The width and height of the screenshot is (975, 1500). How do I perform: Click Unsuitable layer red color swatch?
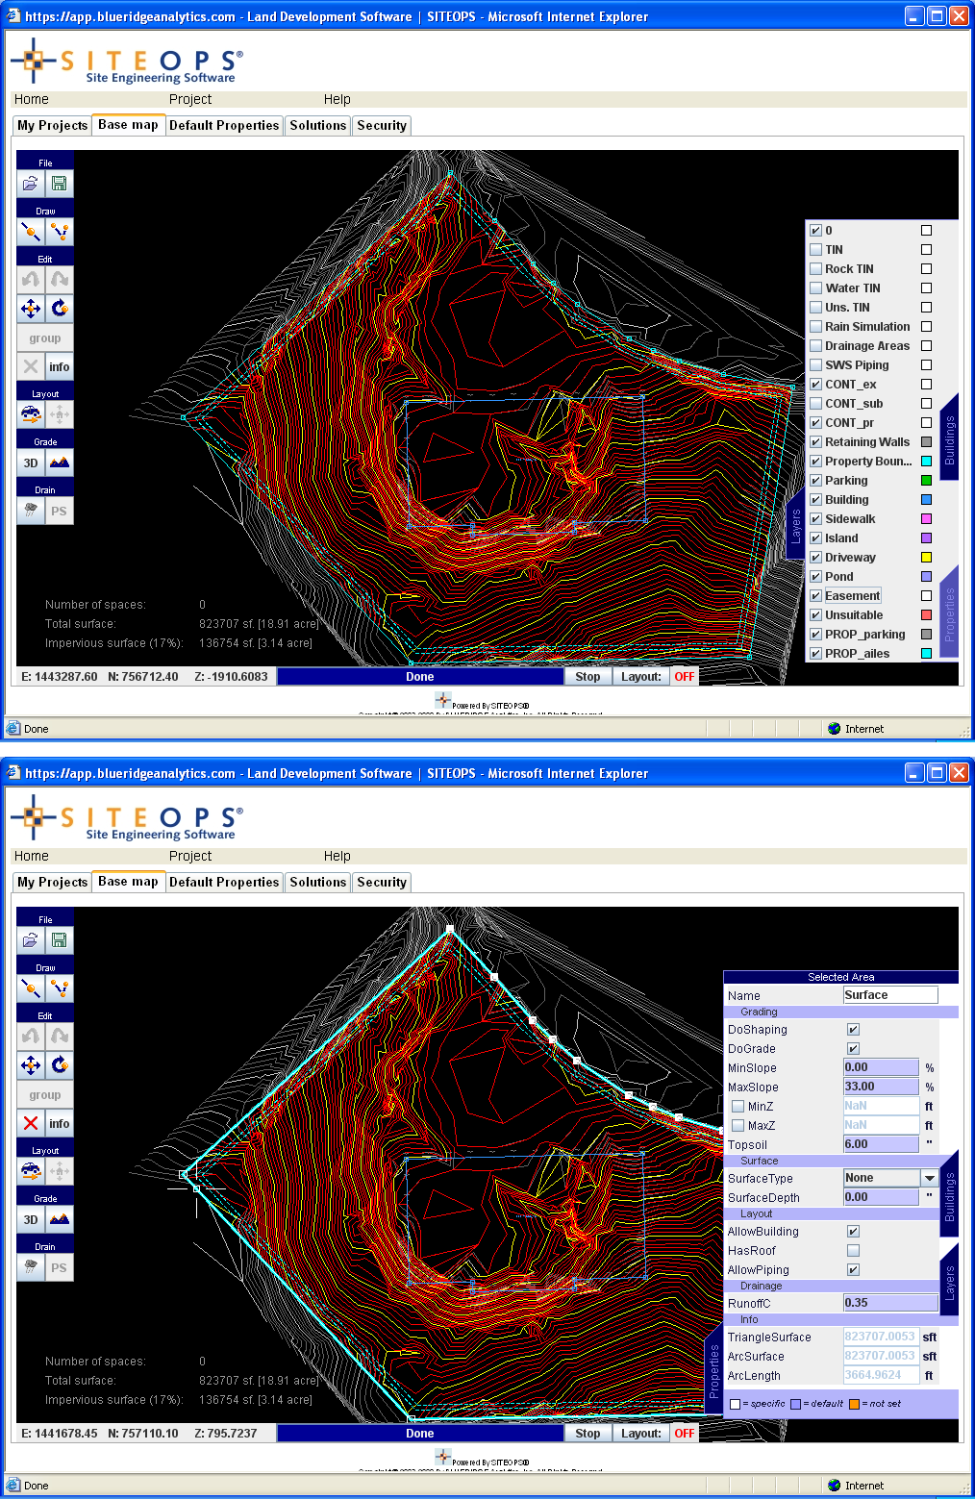[x=926, y=615]
